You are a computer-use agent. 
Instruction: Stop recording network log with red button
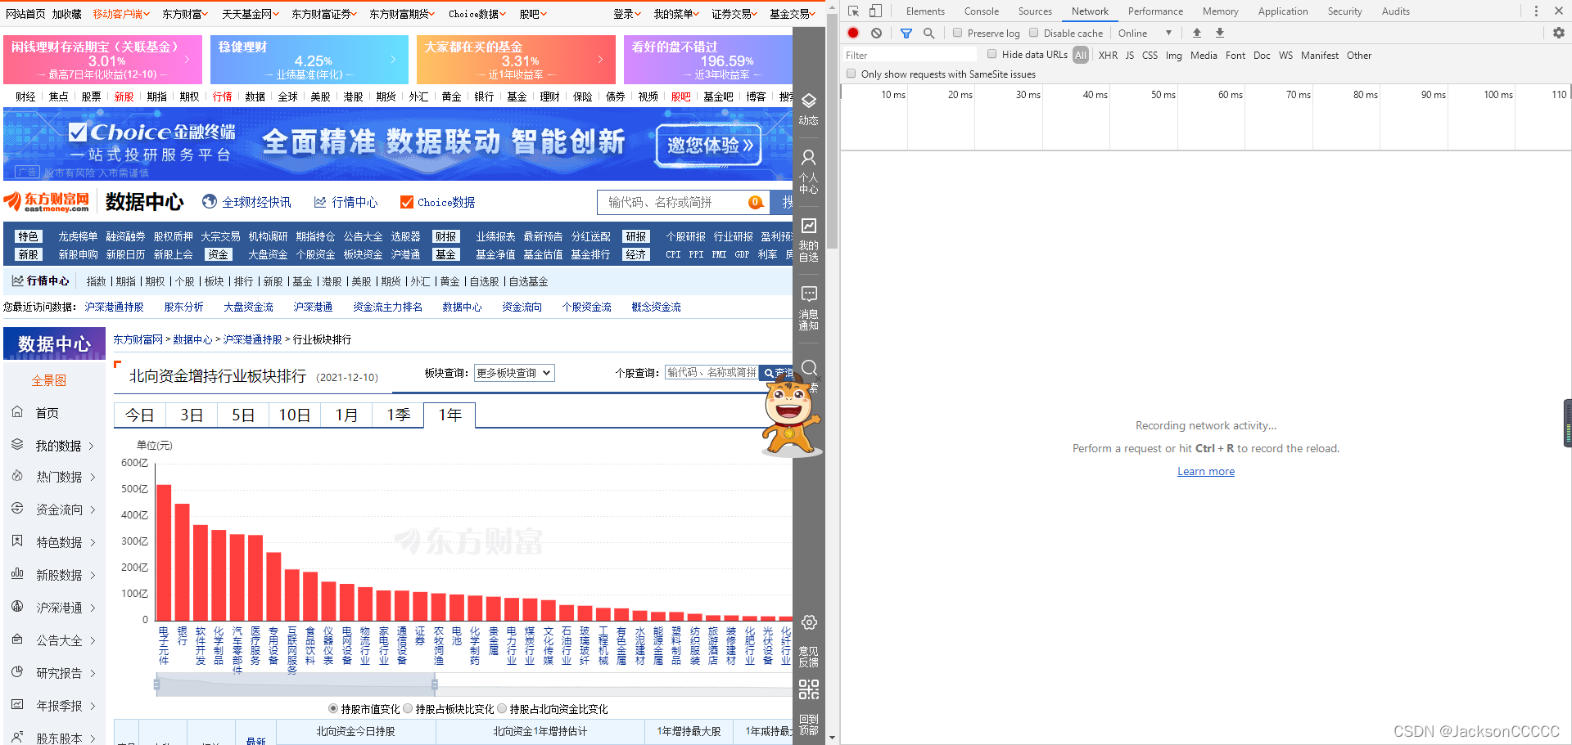tap(853, 33)
